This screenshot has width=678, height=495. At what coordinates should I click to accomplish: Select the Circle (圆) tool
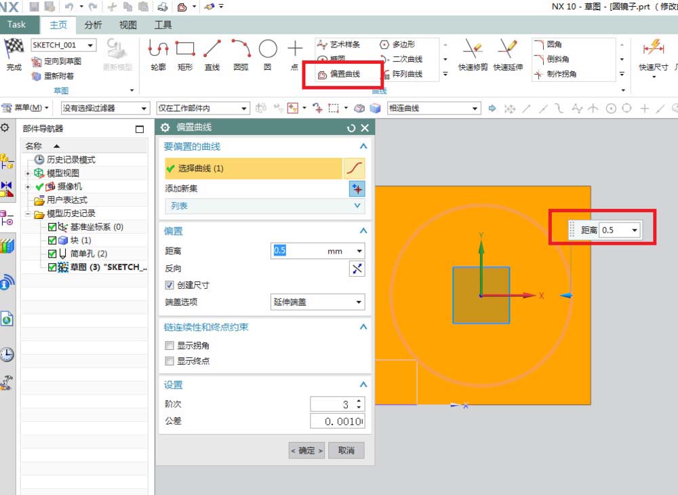tap(268, 54)
